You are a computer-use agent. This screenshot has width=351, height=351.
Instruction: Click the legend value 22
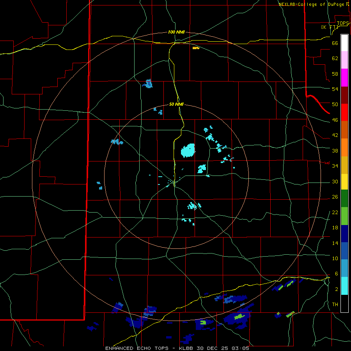[335, 212]
